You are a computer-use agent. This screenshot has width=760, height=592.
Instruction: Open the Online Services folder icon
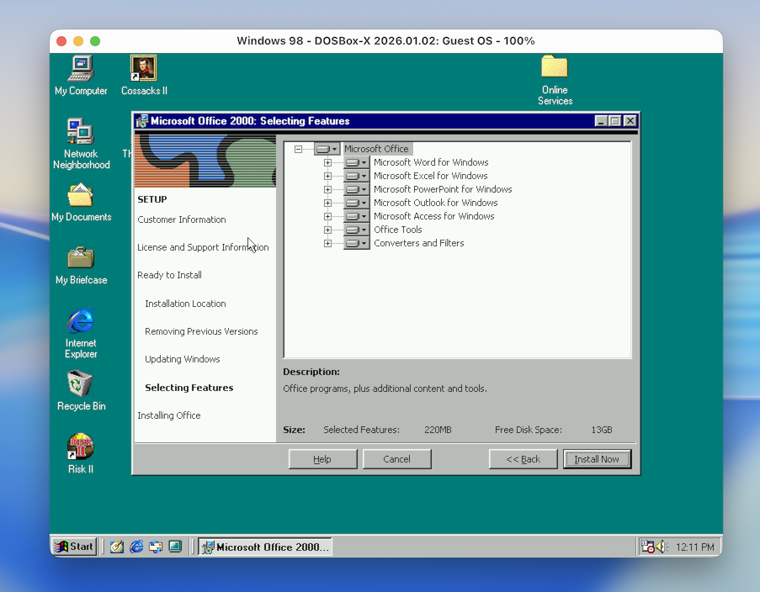tap(555, 81)
